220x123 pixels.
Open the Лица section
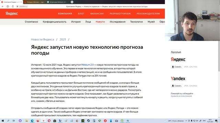pyautogui.click(x=88, y=22)
